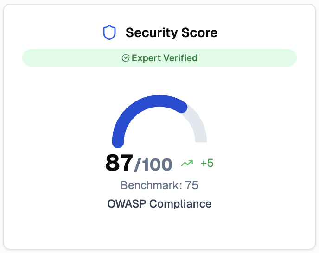Screen dimensions: 319x253
Task: Click the 87 score value
Action: point(119,163)
